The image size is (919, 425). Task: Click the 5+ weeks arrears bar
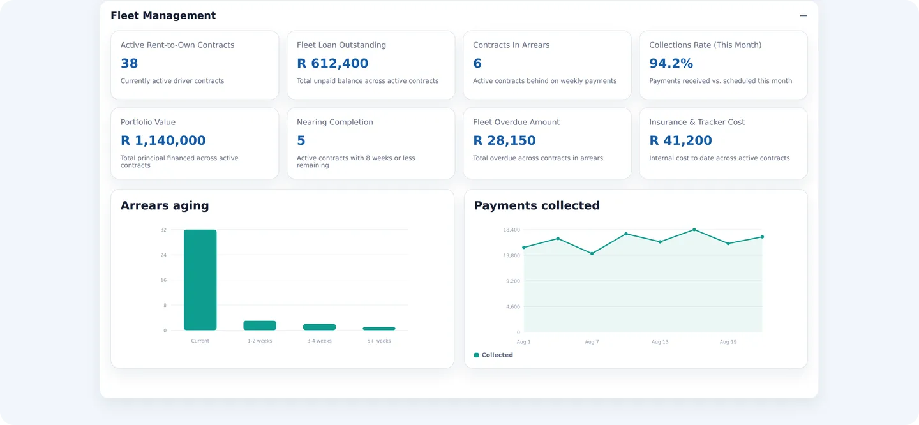(379, 329)
